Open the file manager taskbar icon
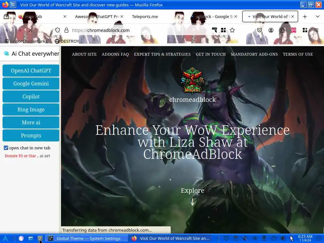 [31, 239]
